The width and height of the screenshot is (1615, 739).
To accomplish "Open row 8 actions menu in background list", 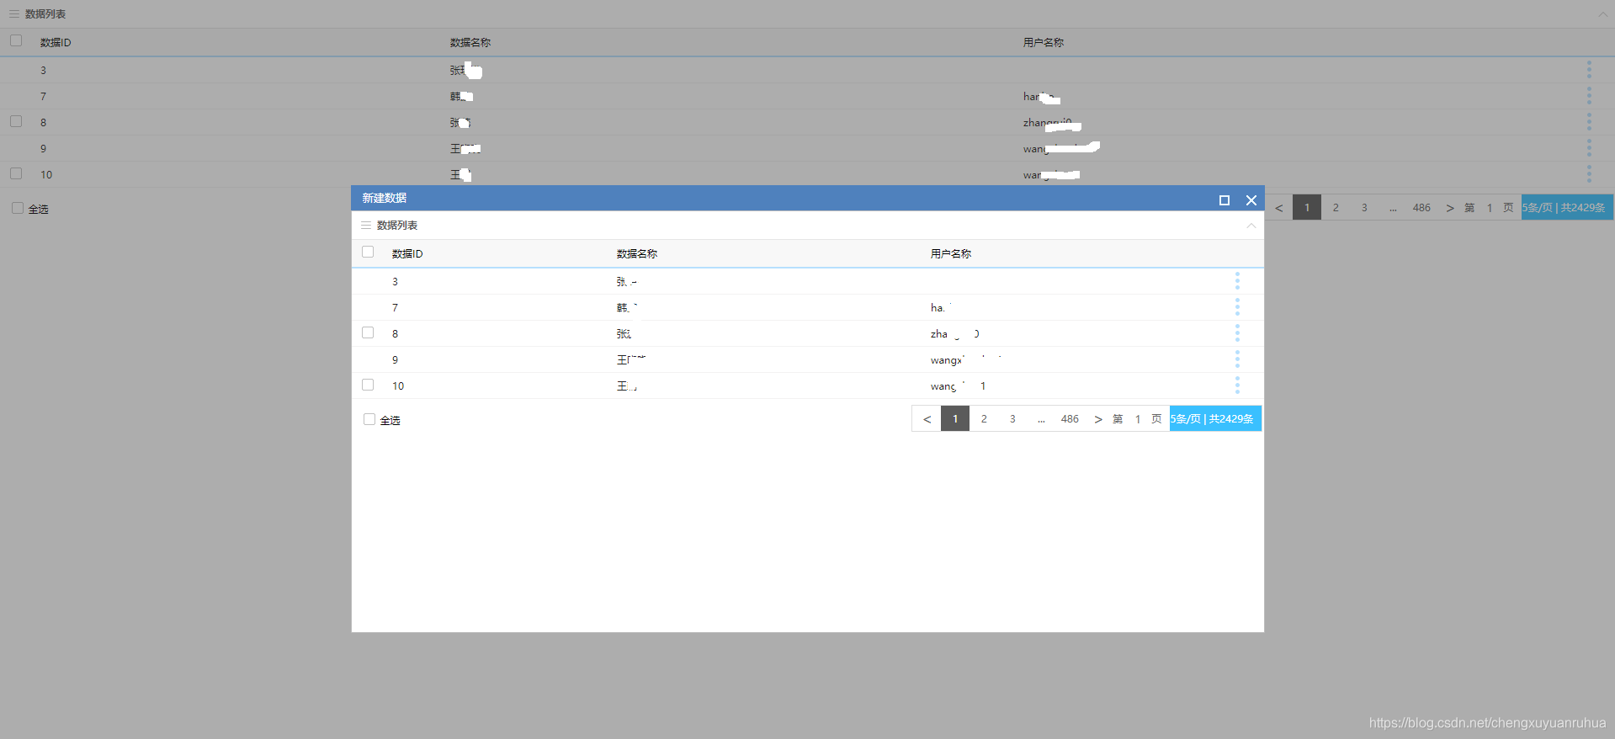I will click(1589, 122).
